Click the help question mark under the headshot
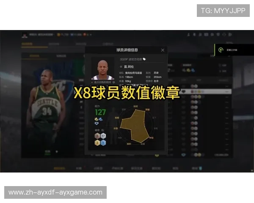This screenshot has width=254, height=203. point(114,82)
